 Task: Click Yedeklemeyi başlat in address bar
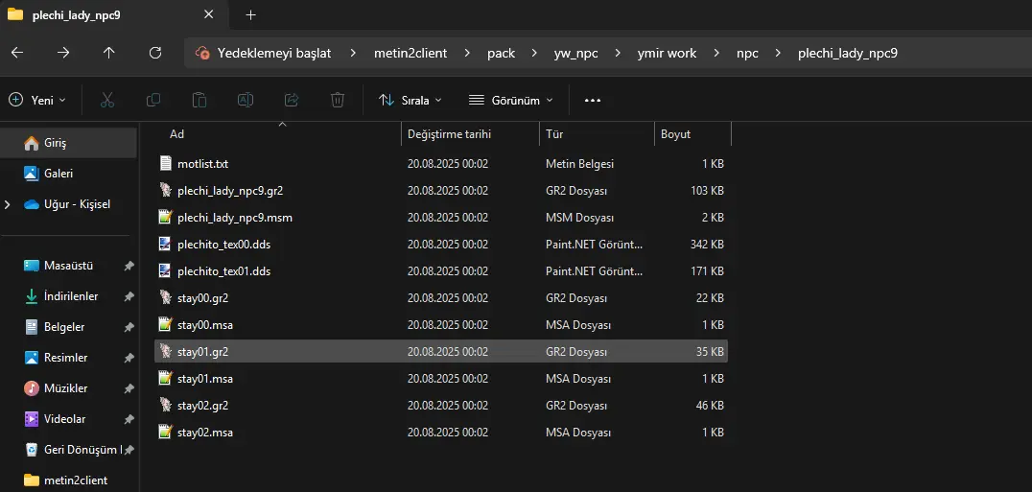[x=273, y=54]
